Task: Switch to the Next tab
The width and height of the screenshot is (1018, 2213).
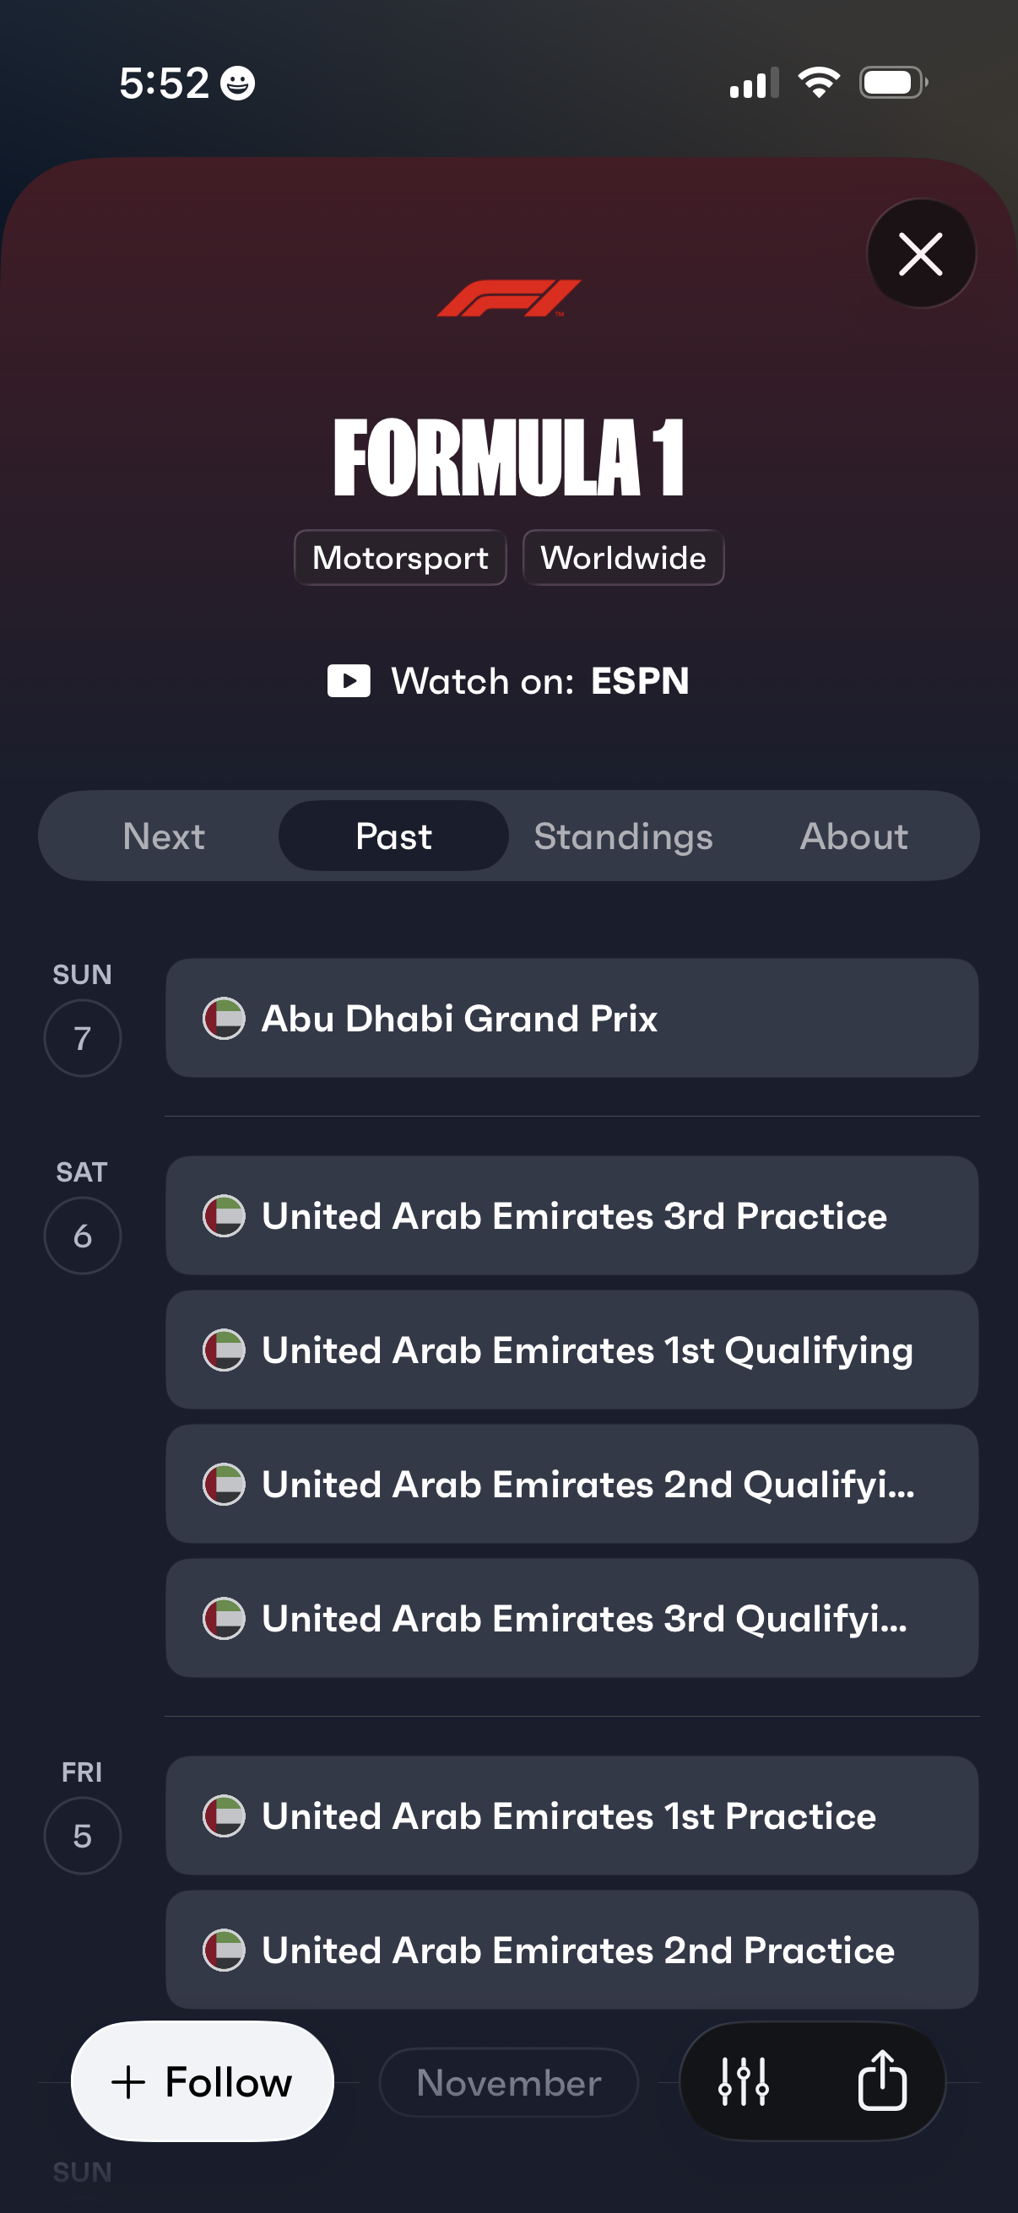Action: pos(163,836)
